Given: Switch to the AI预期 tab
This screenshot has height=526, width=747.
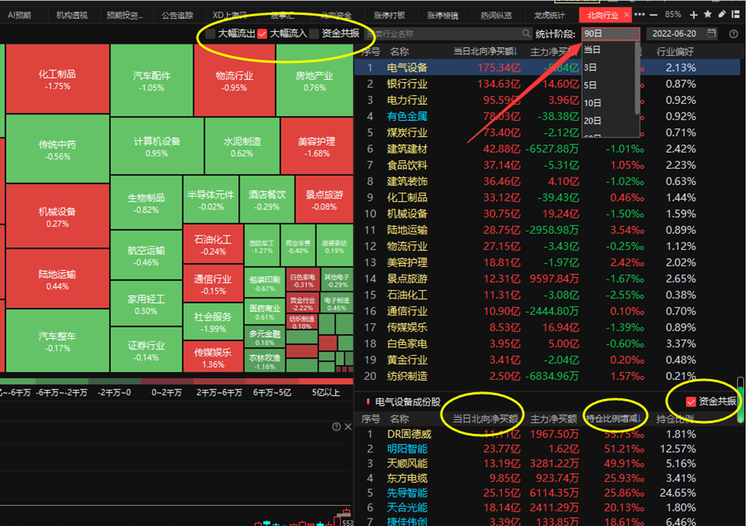Looking at the screenshot, I should click(20, 15).
